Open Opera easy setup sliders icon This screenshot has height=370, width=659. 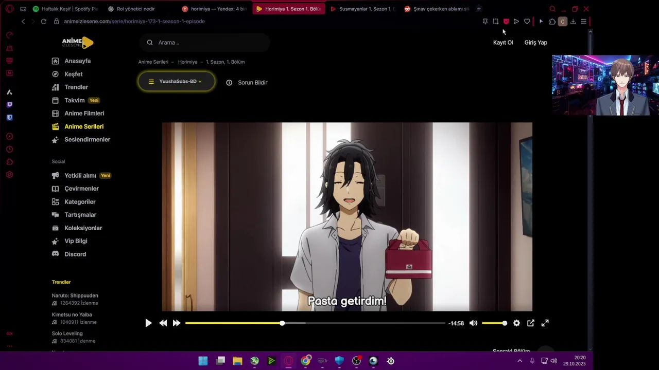pos(583,22)
